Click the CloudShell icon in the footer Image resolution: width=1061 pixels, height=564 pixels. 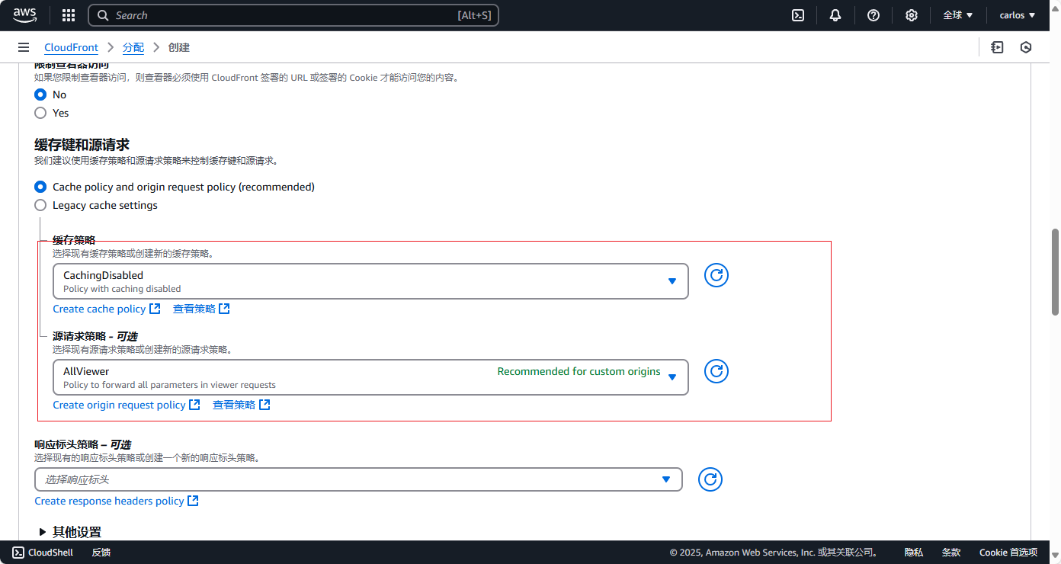(x=18, y=553)
